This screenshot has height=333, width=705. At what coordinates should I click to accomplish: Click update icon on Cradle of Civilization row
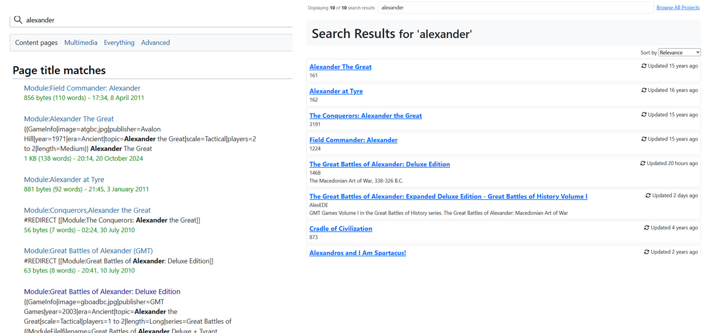(x=646, y=228)
